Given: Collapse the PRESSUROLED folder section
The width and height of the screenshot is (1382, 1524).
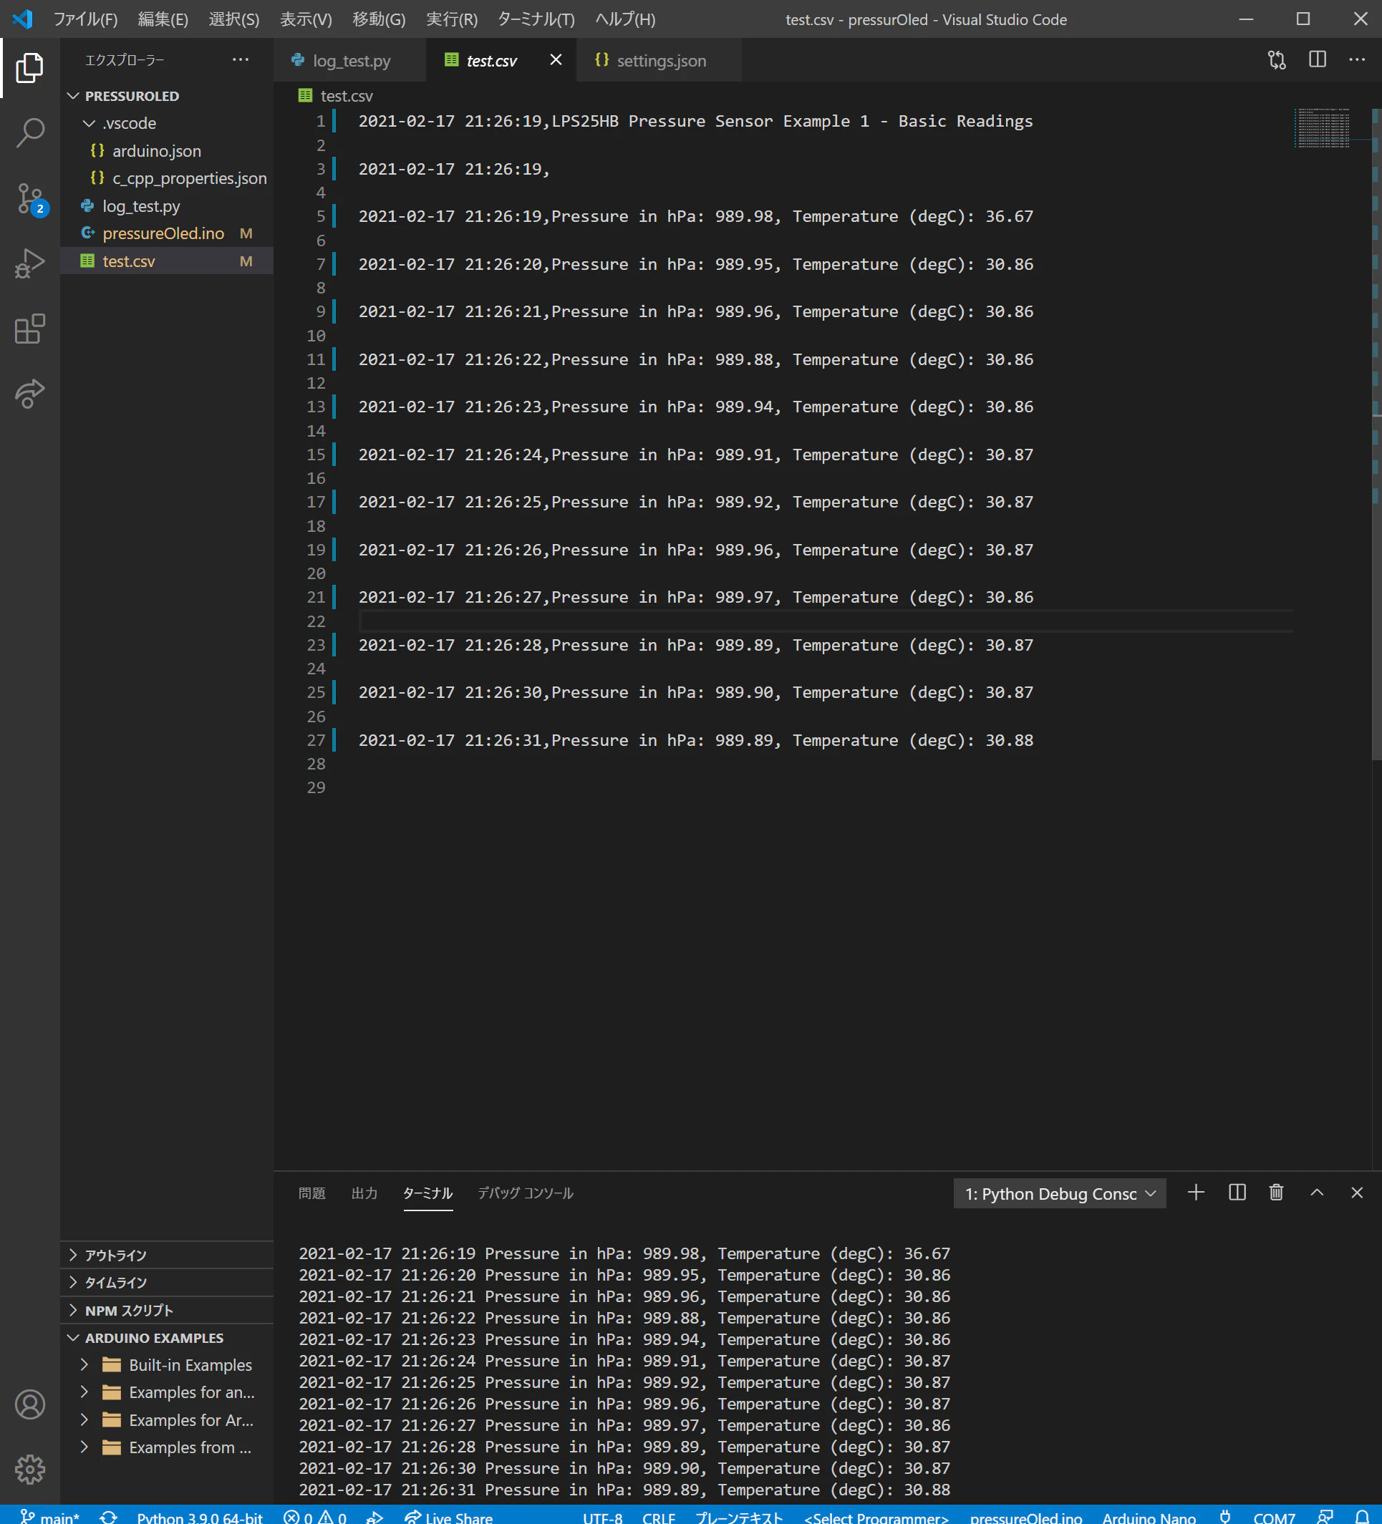Looking at the screenshot, I should (x=166, y=96).
